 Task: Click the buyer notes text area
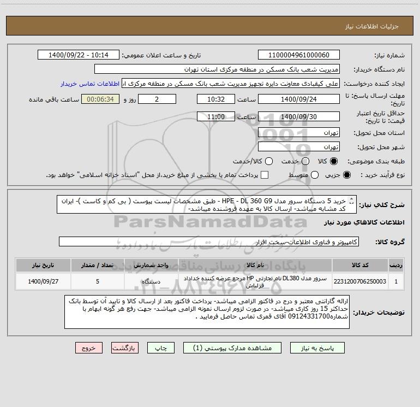click(x=207, y=312)
